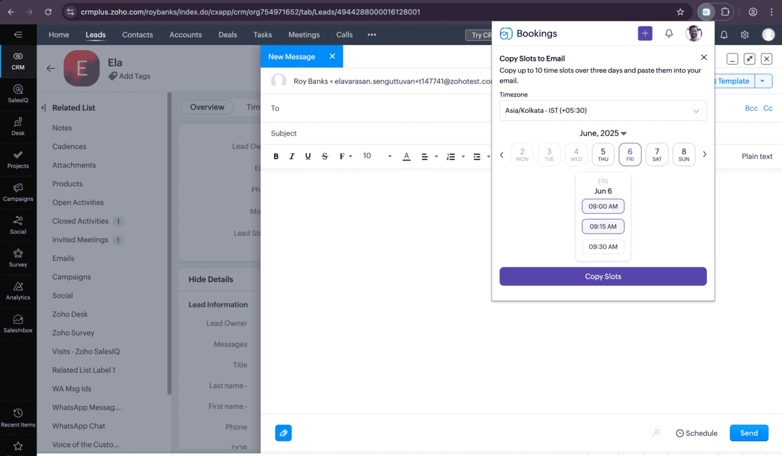Open the Bookings user profile avatar
Viewport: 782px width, 456px height.
tap(694, 33)
